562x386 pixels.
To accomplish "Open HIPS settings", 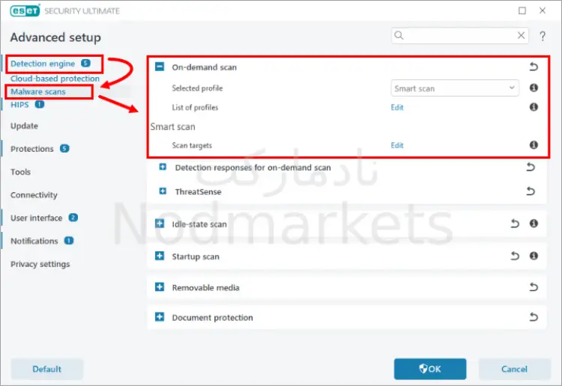I will click(19, 105).
